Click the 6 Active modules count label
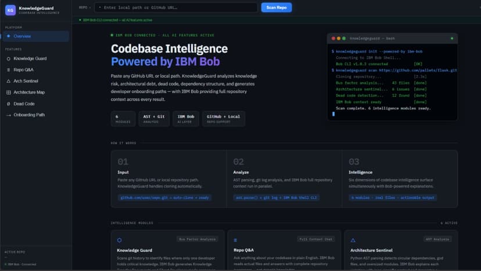 point(449,223)
